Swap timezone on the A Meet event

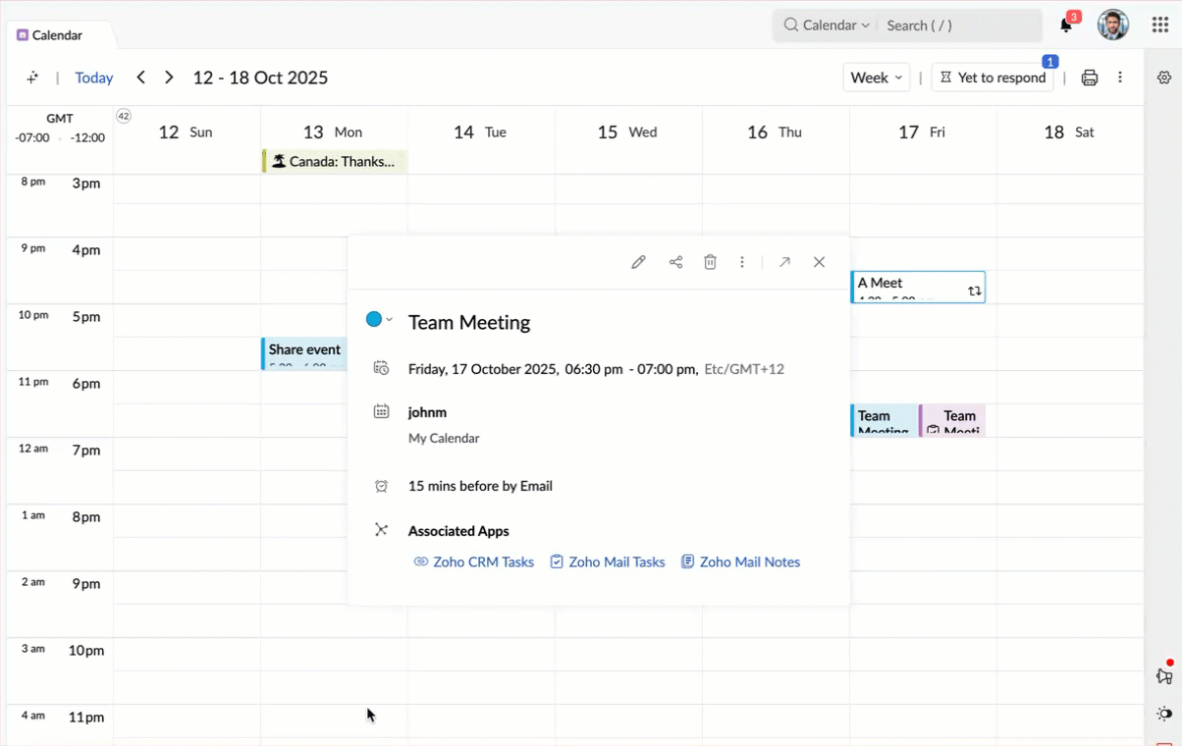[975, 291]
